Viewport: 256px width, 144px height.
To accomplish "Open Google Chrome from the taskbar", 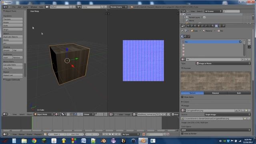I will 34,141.
